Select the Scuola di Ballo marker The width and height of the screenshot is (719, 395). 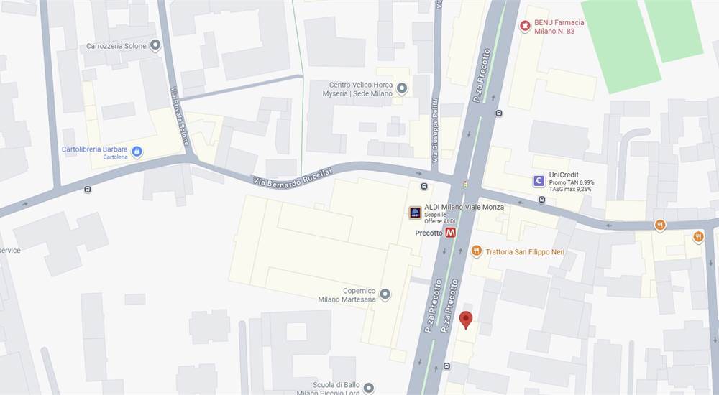tap(369, 389)
